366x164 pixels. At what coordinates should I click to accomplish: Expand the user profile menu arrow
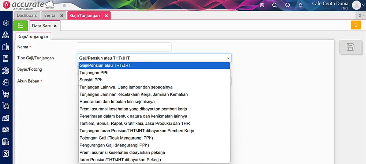(x=362, y=5)
